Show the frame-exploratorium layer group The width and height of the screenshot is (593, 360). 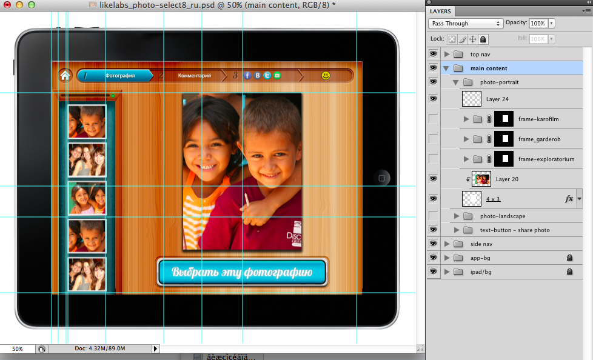(433, 159)
